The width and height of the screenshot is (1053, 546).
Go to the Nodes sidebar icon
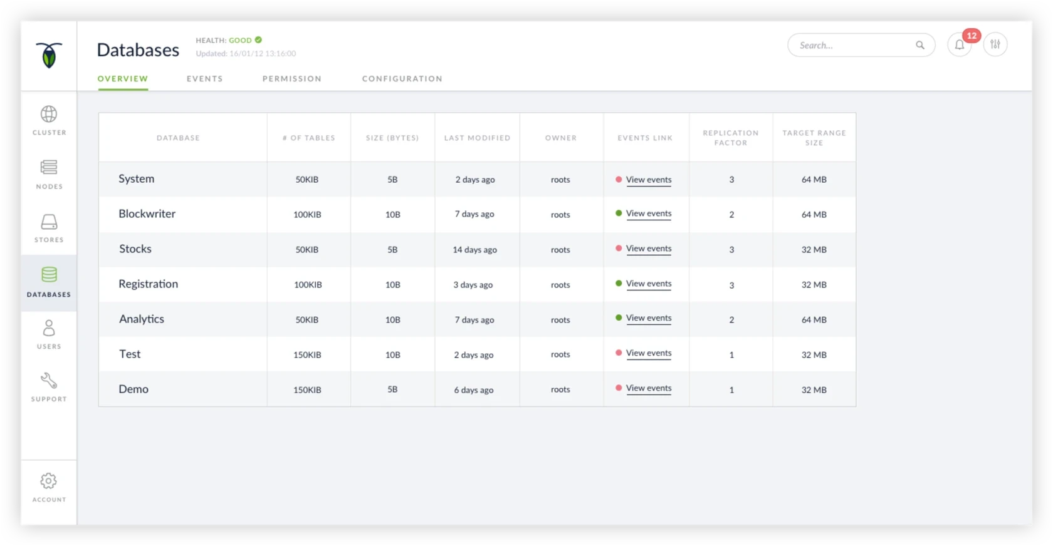[x=49, y=173]
